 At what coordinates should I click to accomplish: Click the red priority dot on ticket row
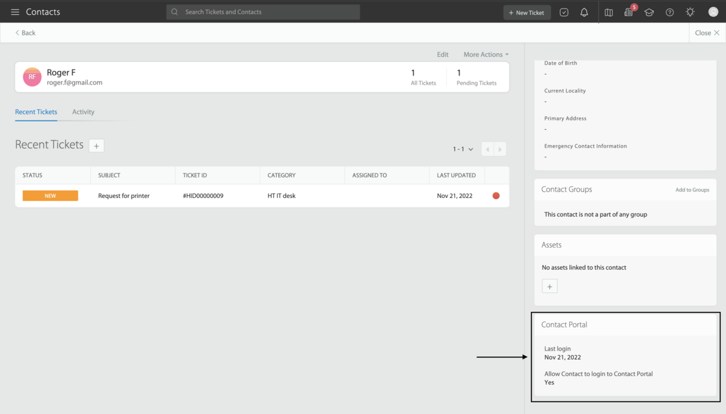click(496, 196)
